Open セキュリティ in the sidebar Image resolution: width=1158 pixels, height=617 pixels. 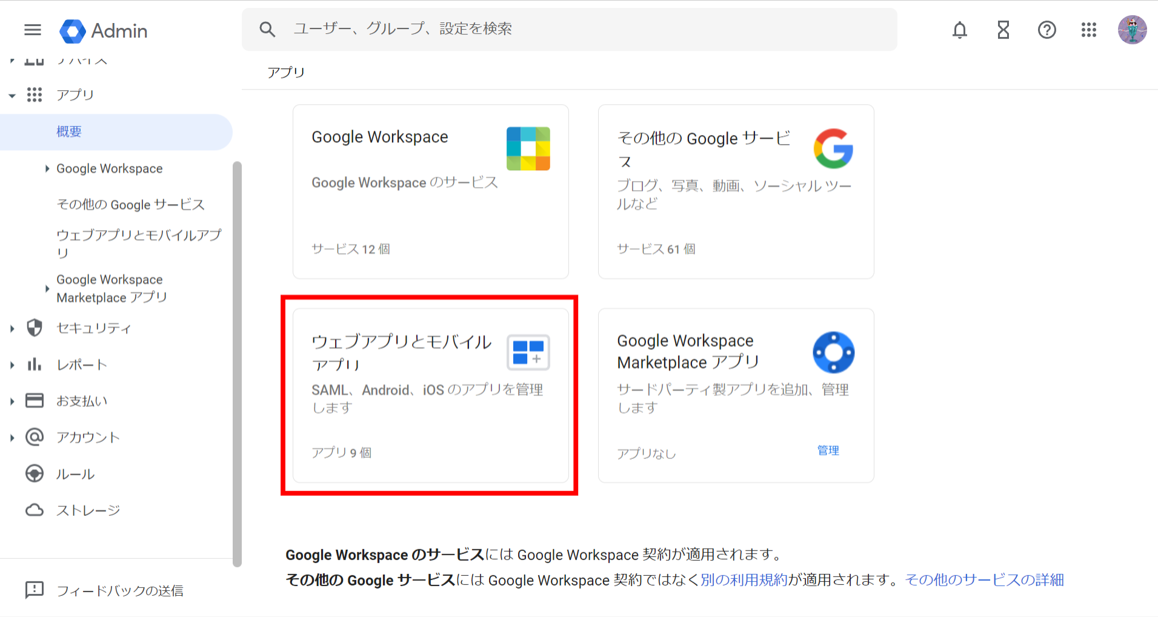pyautogui.click(x=94, y=328)
